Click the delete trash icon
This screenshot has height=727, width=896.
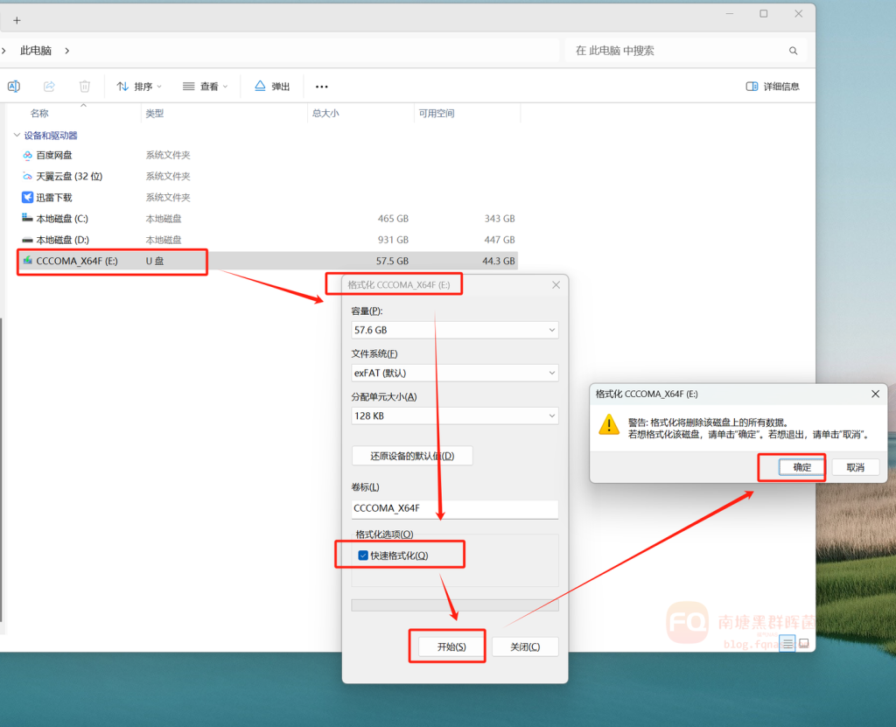pyautogui.click(x=85, y=87)
